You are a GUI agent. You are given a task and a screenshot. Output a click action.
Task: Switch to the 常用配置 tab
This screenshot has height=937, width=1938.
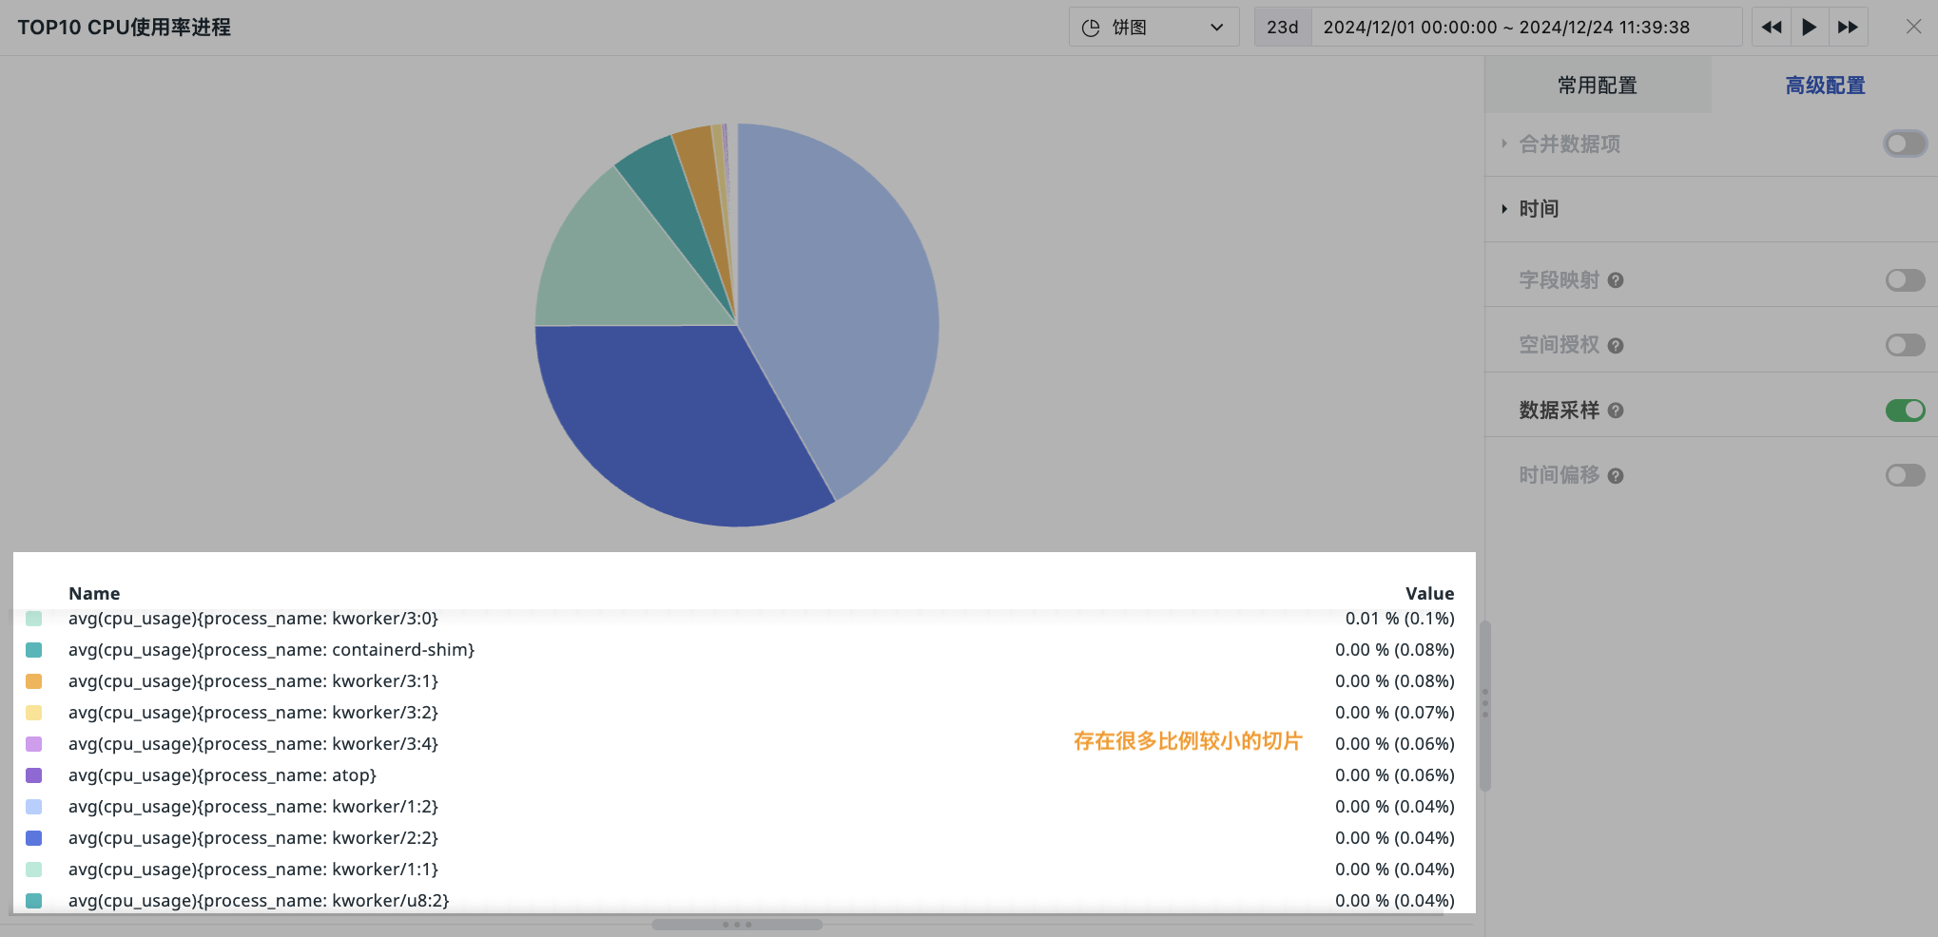(x=1597, y=86)
